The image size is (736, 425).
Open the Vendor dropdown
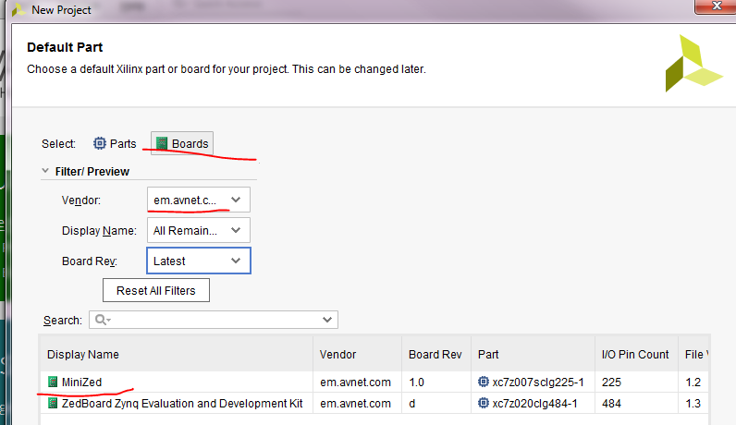199,200
